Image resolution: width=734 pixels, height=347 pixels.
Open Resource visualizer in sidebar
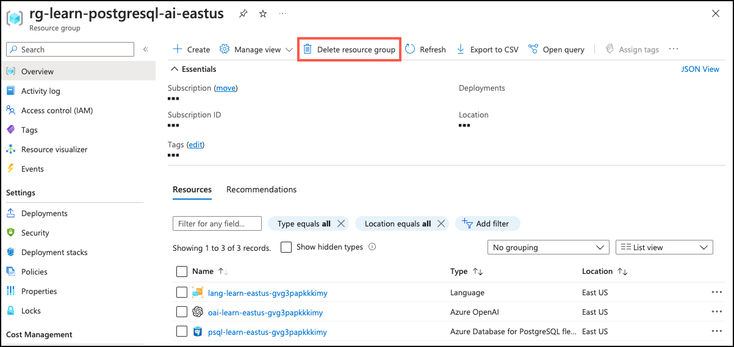pos(54,149)
